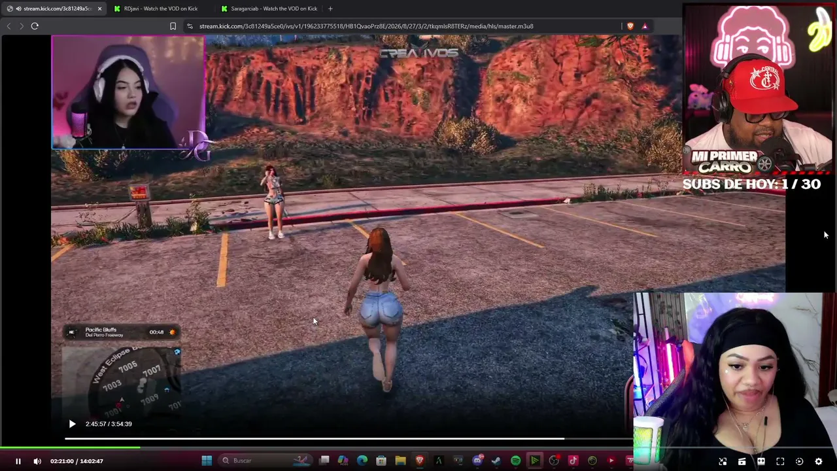Click the SUBS DE HOY: 1 / 30 counter
The height and width of the screenshot is (471, 837).
coord(751,184)
